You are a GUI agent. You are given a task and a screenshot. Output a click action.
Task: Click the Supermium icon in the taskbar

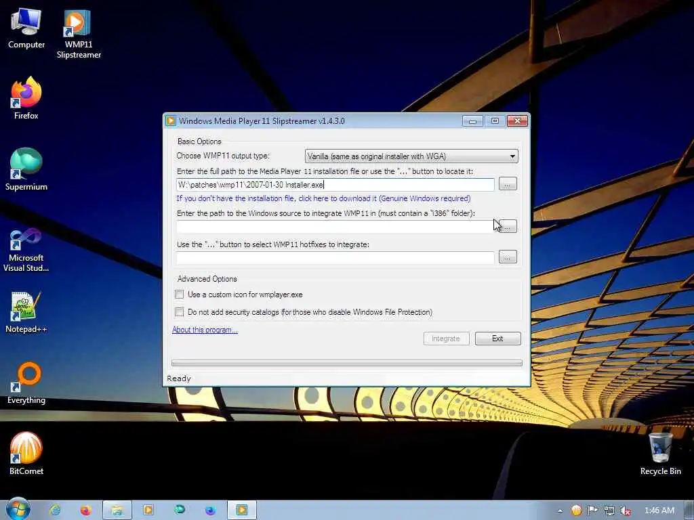[179, 511]
